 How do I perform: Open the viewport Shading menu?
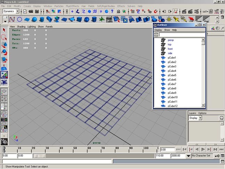[x=21, y=26]
